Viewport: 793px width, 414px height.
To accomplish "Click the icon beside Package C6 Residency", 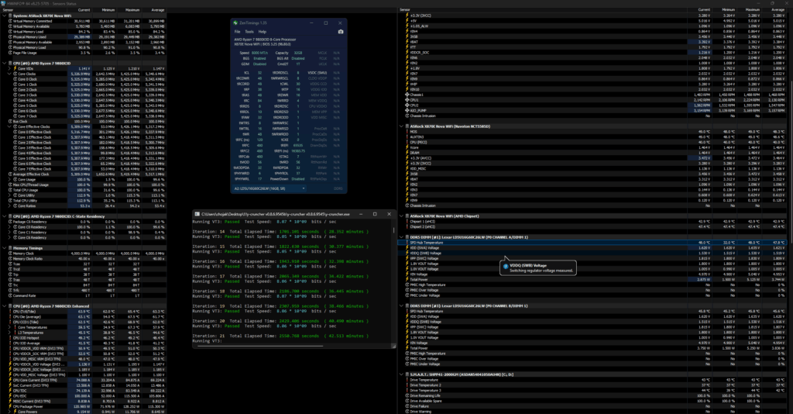I will 10,222.
